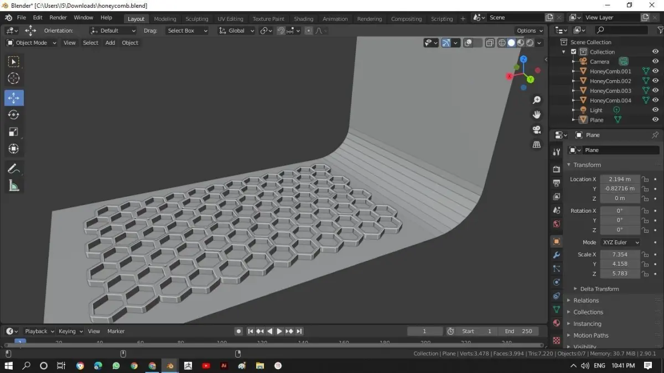This screenshot has height=373, width=664.
Task: Open the Tool properties tab icon
Action: click(557, 152)
